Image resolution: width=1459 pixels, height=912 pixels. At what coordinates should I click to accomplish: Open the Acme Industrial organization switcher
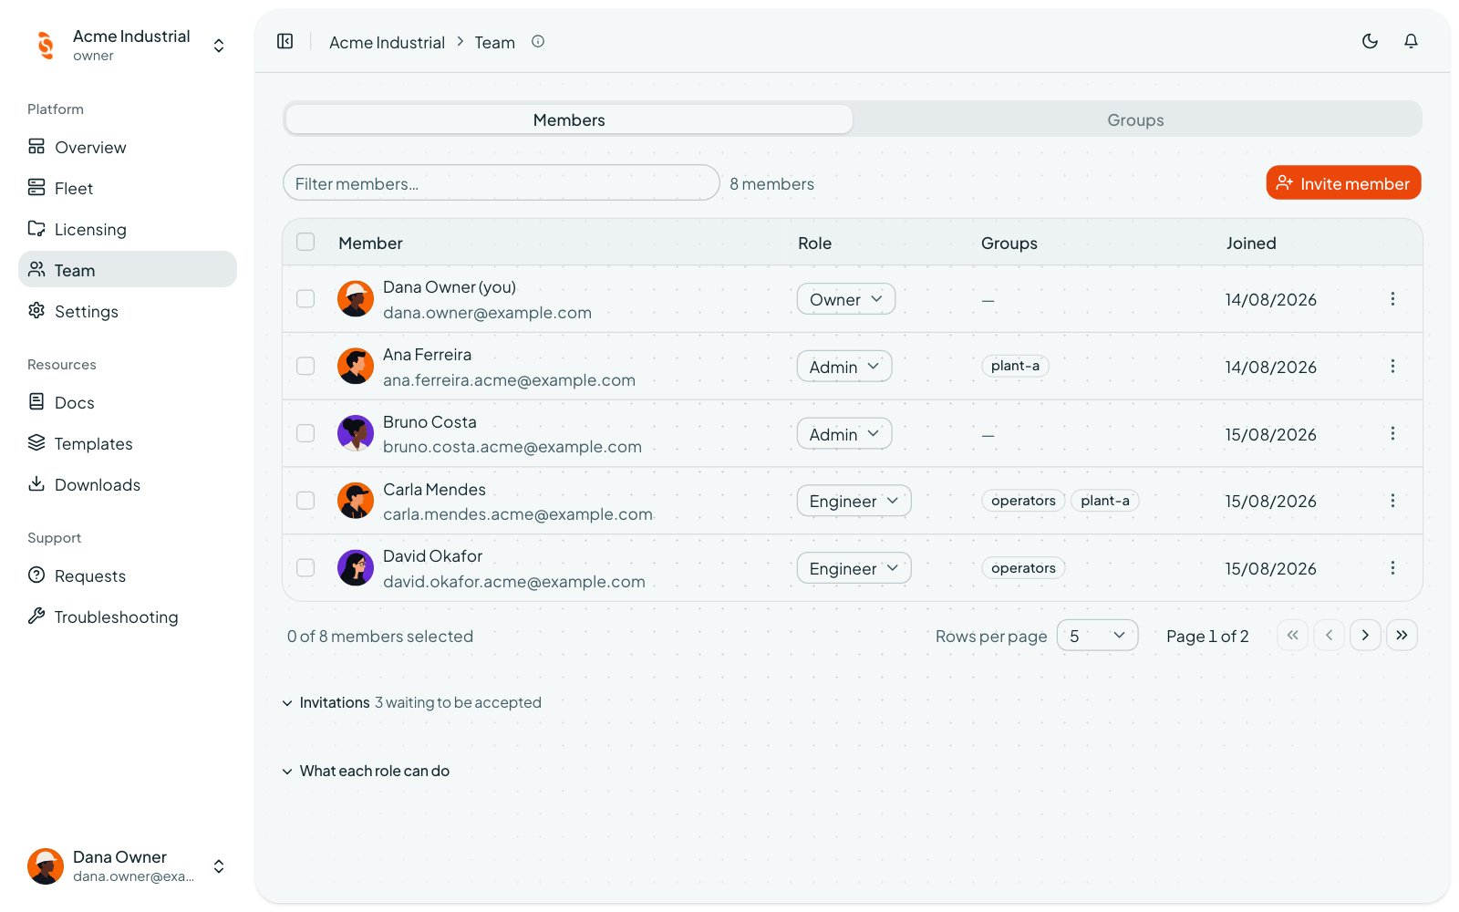pos(128,45)
